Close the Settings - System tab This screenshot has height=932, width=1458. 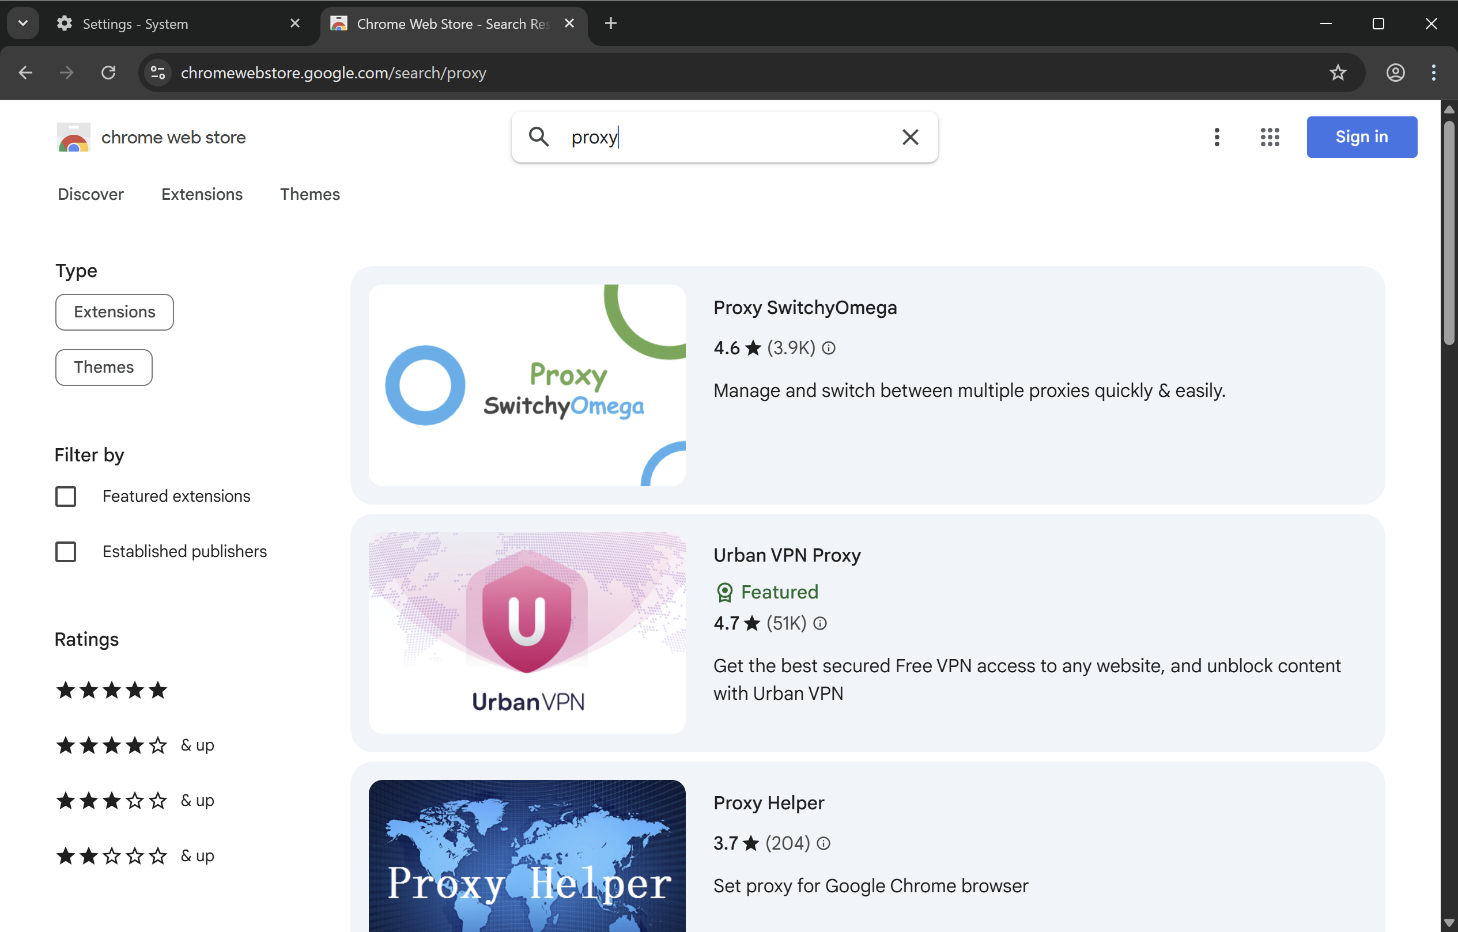click(295, 24)
